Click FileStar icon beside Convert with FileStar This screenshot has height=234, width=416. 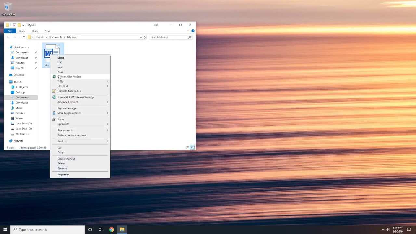[54, 77]
